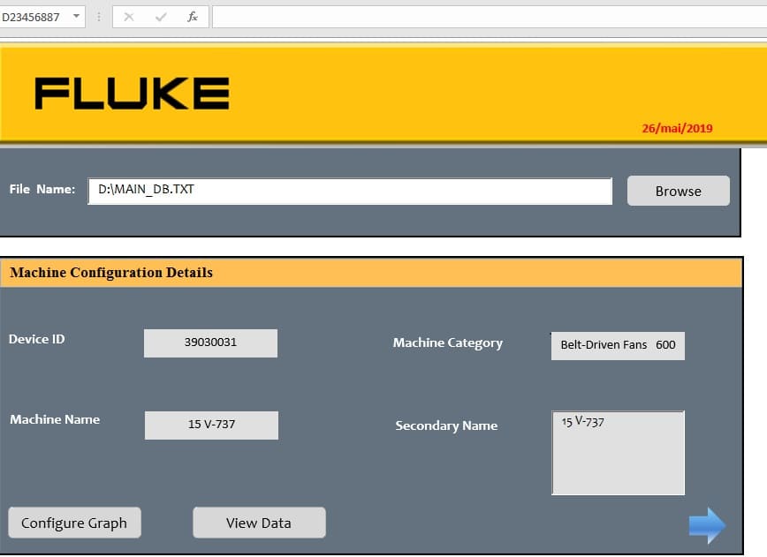The image size is (767, 557).
Task: Click the Insert Function fx icon
Action: (x=193, y=17)
